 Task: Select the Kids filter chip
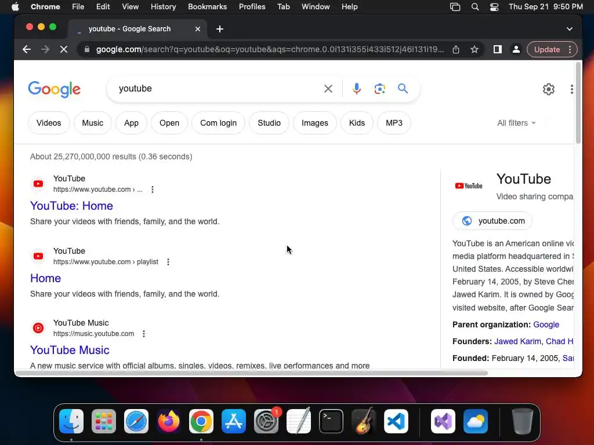[357, 123]
